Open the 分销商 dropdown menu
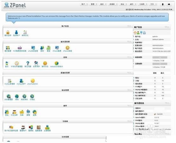 pyautogui.click(x=143, y=4)
